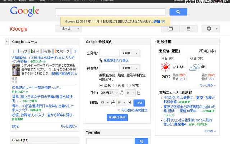Click the baseball player news thumbnail
Image resolution: width=230 pixels, height=144 pixels.
pos(16,70)
